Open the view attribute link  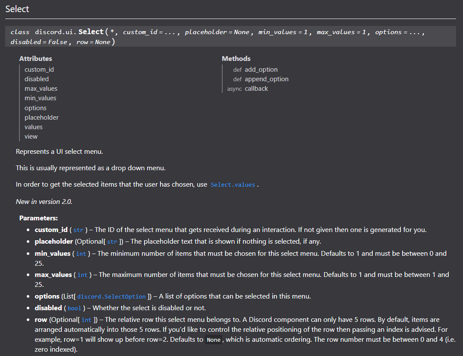31,137
